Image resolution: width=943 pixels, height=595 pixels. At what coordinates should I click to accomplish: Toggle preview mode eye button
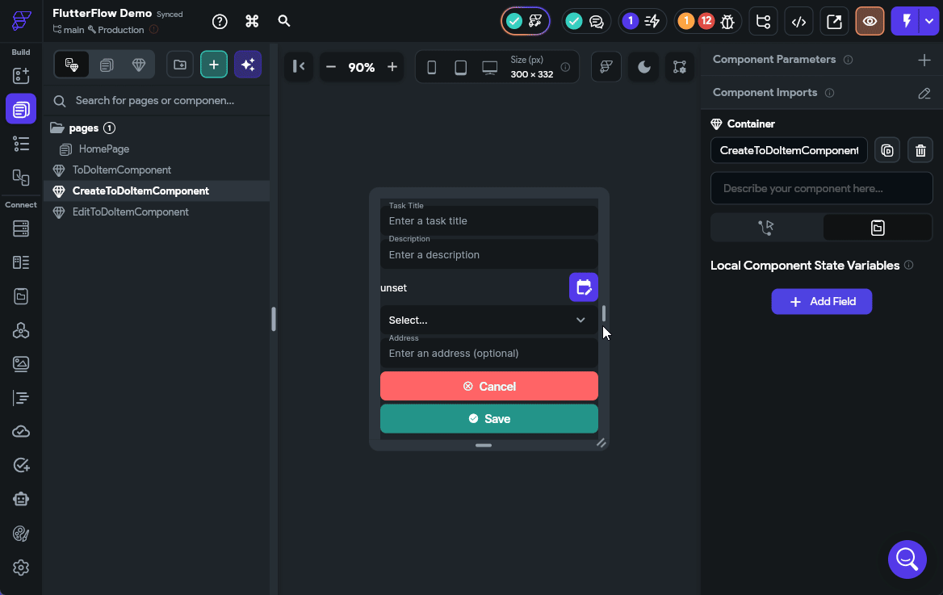tap(870, 22)
